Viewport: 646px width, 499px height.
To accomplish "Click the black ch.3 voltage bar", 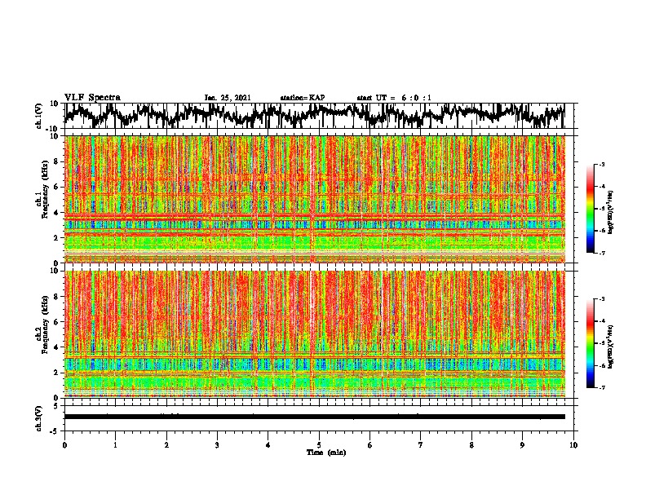I will (315, 417).
